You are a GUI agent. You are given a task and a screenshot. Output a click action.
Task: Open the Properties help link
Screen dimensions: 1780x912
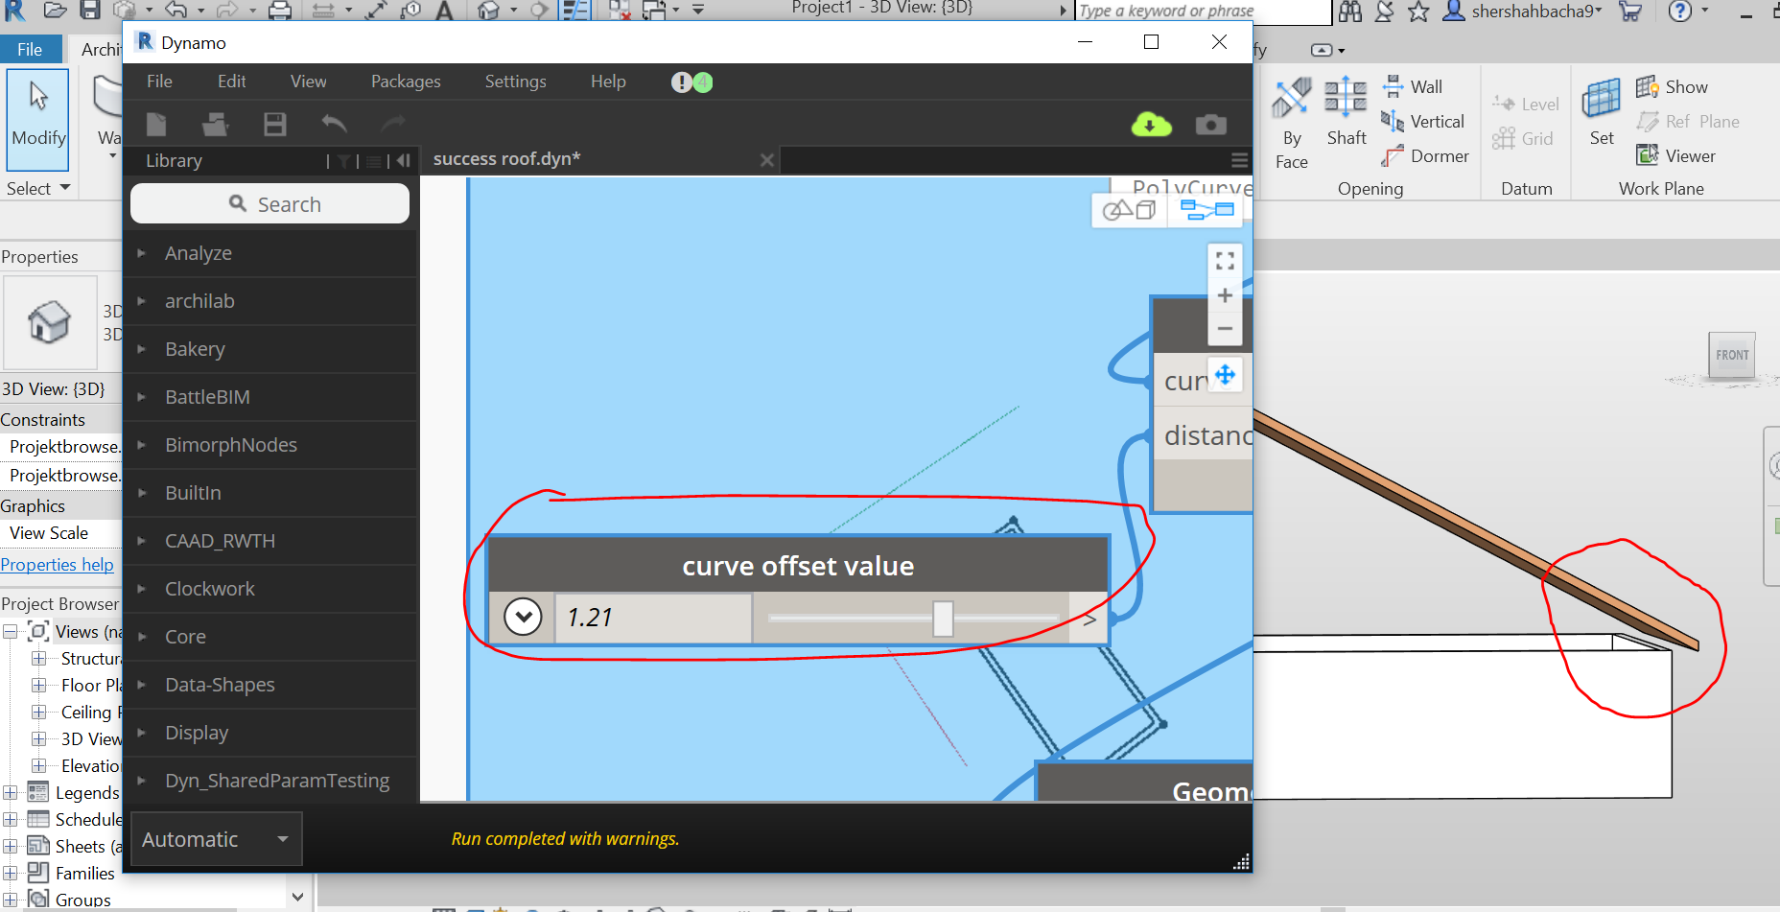point(58,565)
